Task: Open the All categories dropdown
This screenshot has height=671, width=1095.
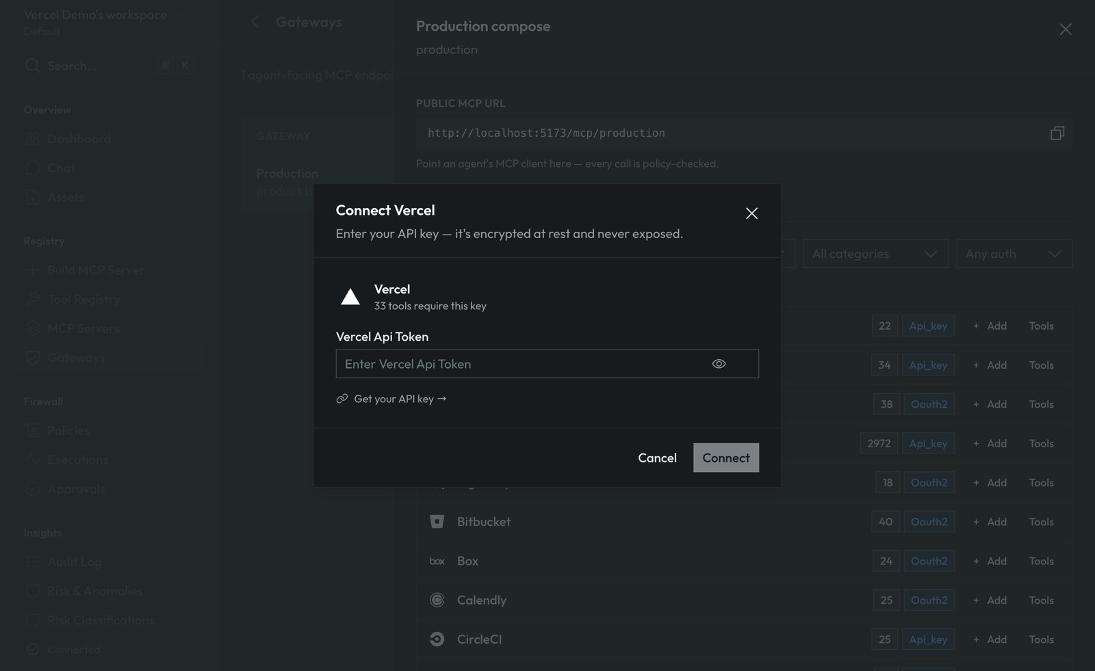Action: (875, 254)
